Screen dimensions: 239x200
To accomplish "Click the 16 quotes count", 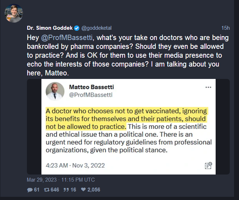I will tap(73, 190).
